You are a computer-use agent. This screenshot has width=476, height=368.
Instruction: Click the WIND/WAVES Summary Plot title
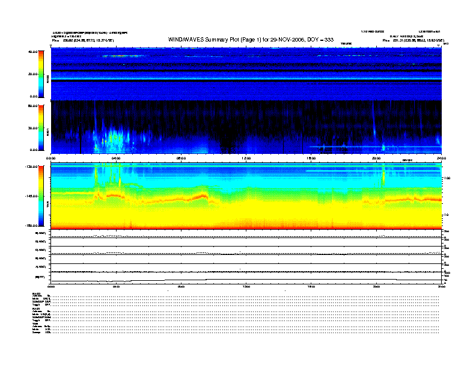tap(251, 40)
